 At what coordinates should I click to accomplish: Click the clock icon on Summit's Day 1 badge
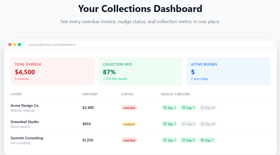pyautogui.click(x=165, y=140)
